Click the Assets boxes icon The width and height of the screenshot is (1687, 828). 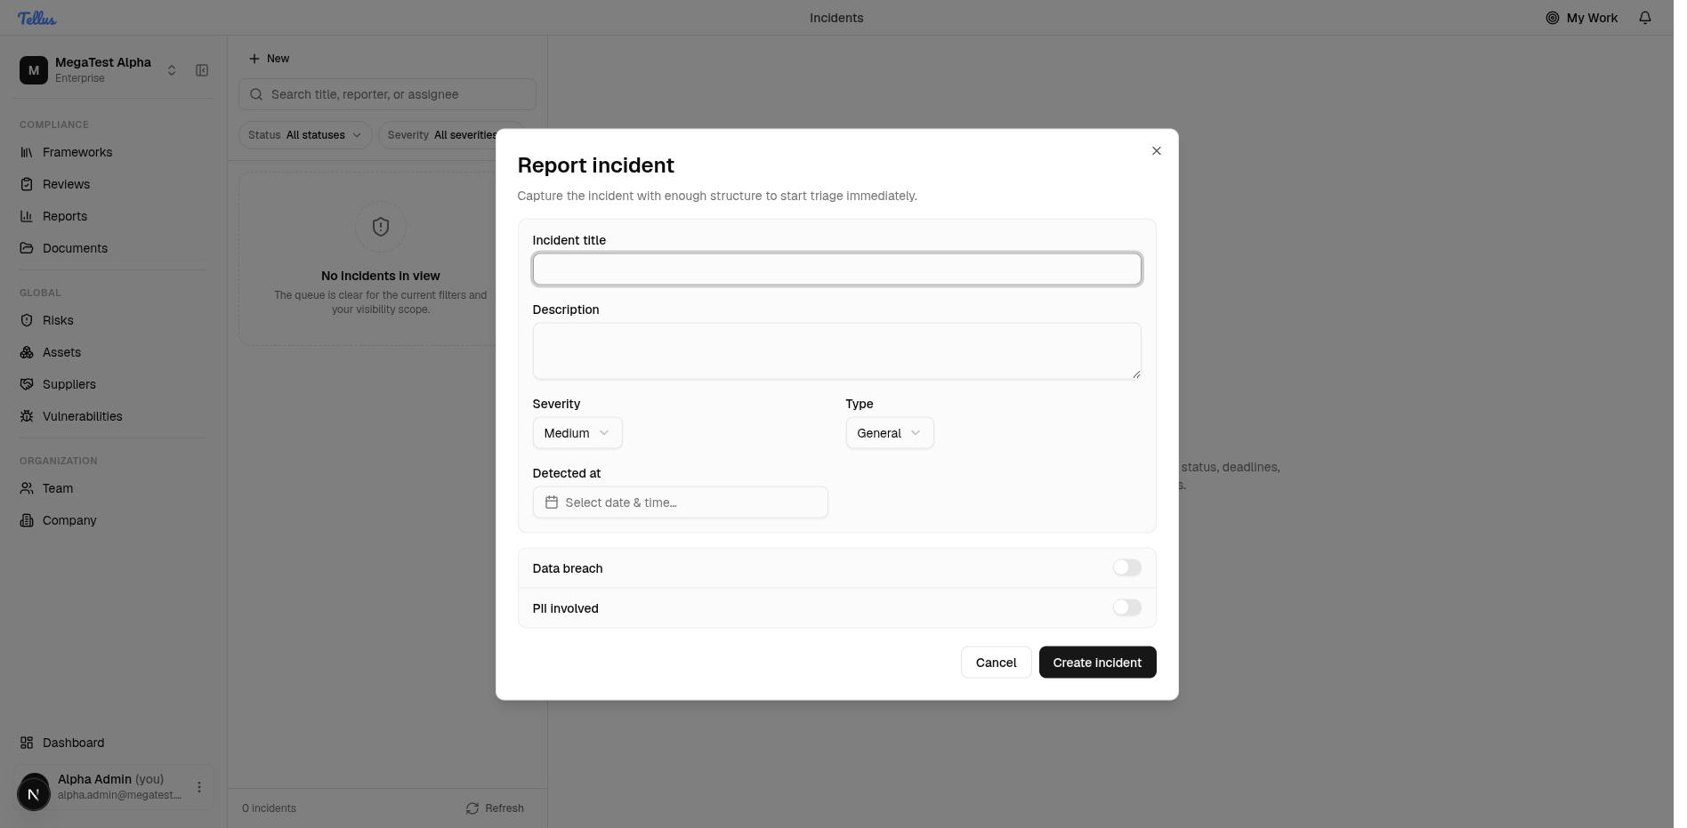click(27, 352)
